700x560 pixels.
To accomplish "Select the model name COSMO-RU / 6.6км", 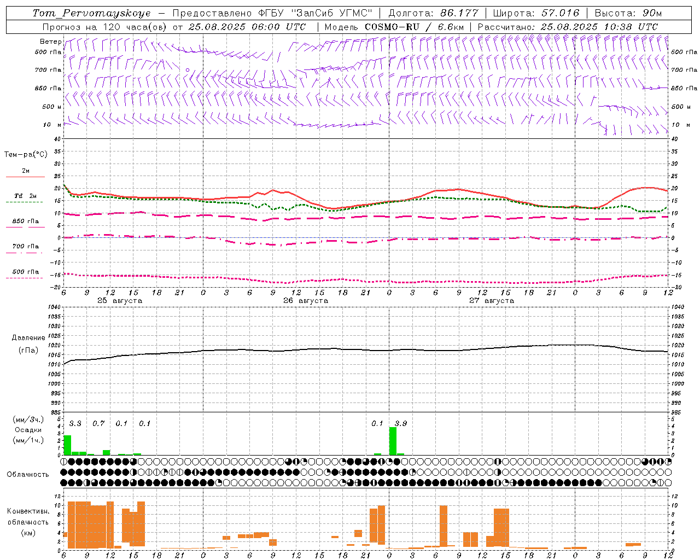I will (x=415, y=27).
